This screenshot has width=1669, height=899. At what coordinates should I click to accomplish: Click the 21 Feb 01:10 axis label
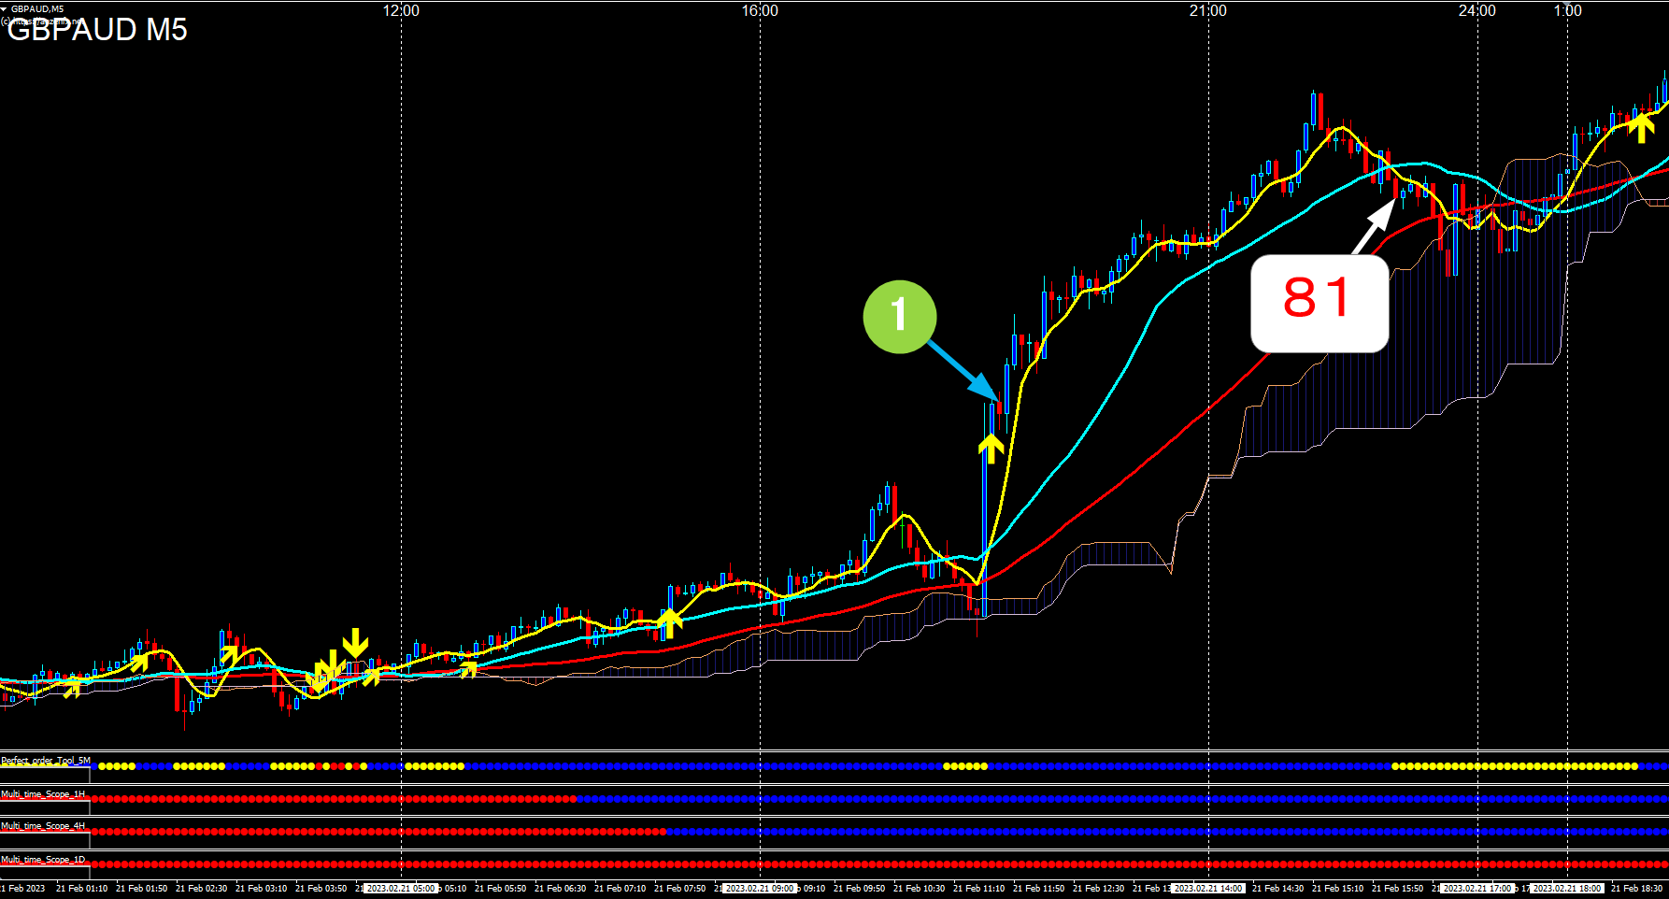point(81,889)
